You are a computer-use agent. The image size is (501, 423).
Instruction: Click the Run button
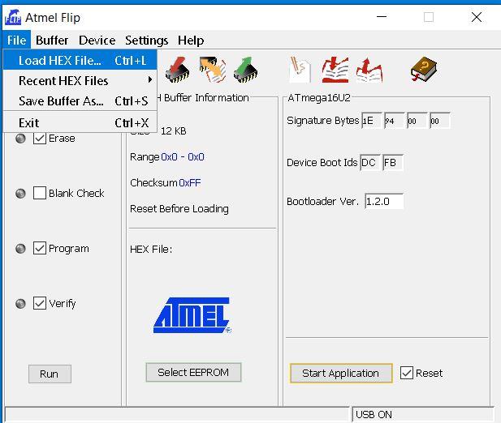[x=50, y=374]
